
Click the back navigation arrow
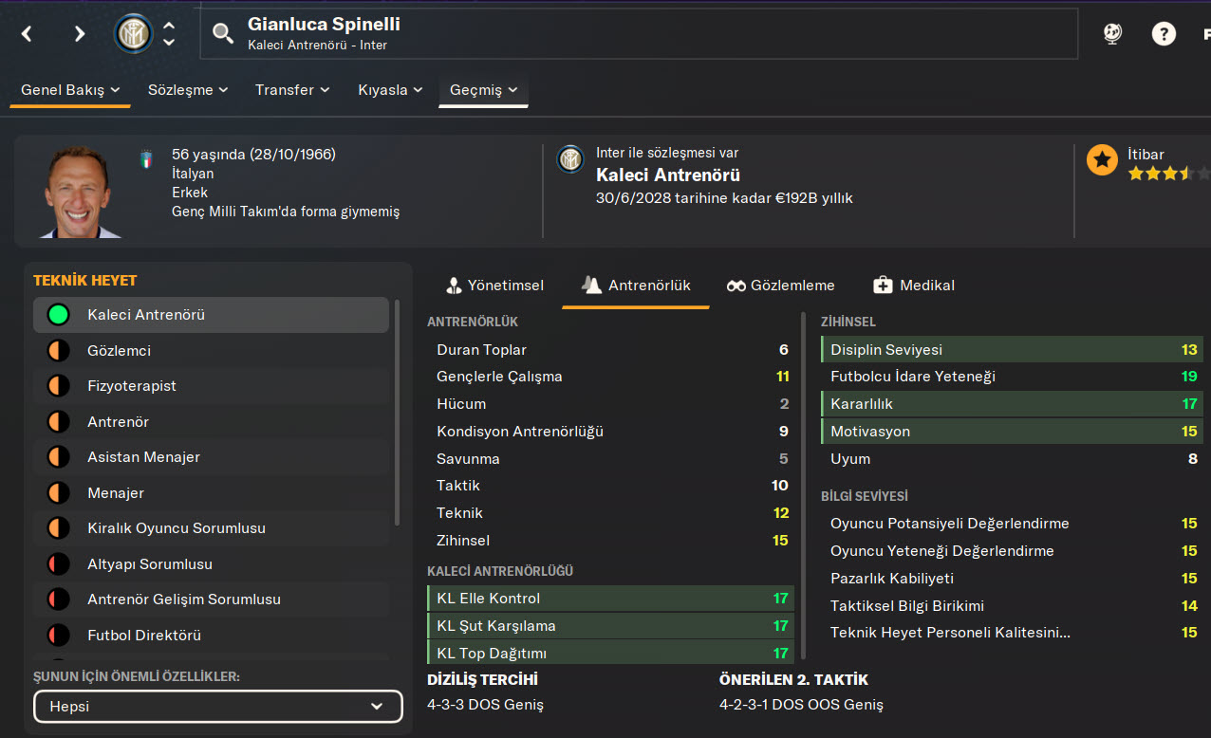(x=28, y=34)
